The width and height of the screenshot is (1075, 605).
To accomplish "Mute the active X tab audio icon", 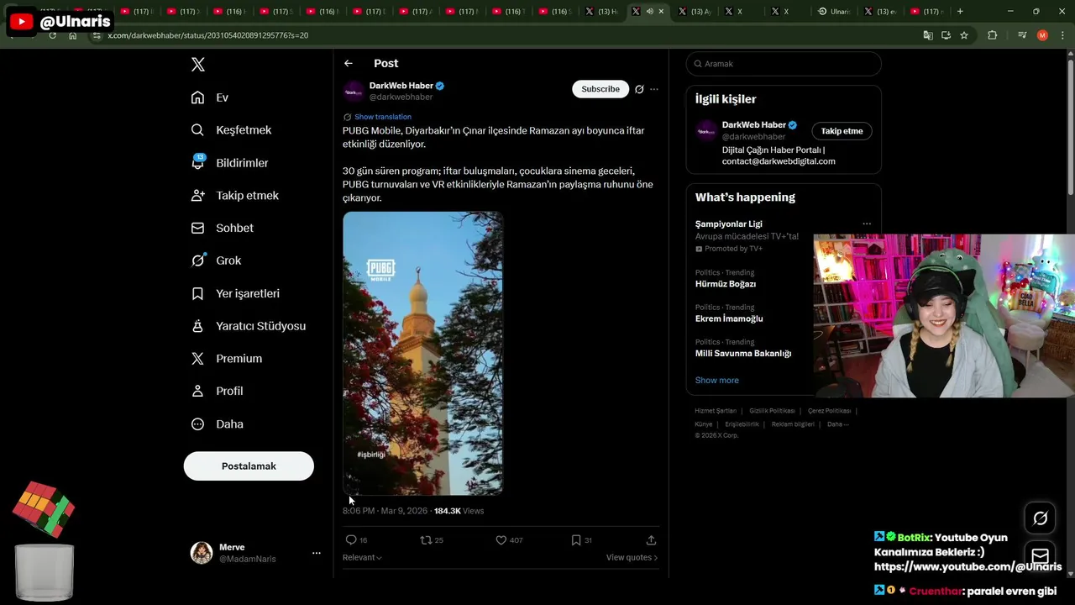I will 649,12.
